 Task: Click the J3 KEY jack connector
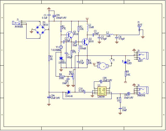[x=141, y=56]
